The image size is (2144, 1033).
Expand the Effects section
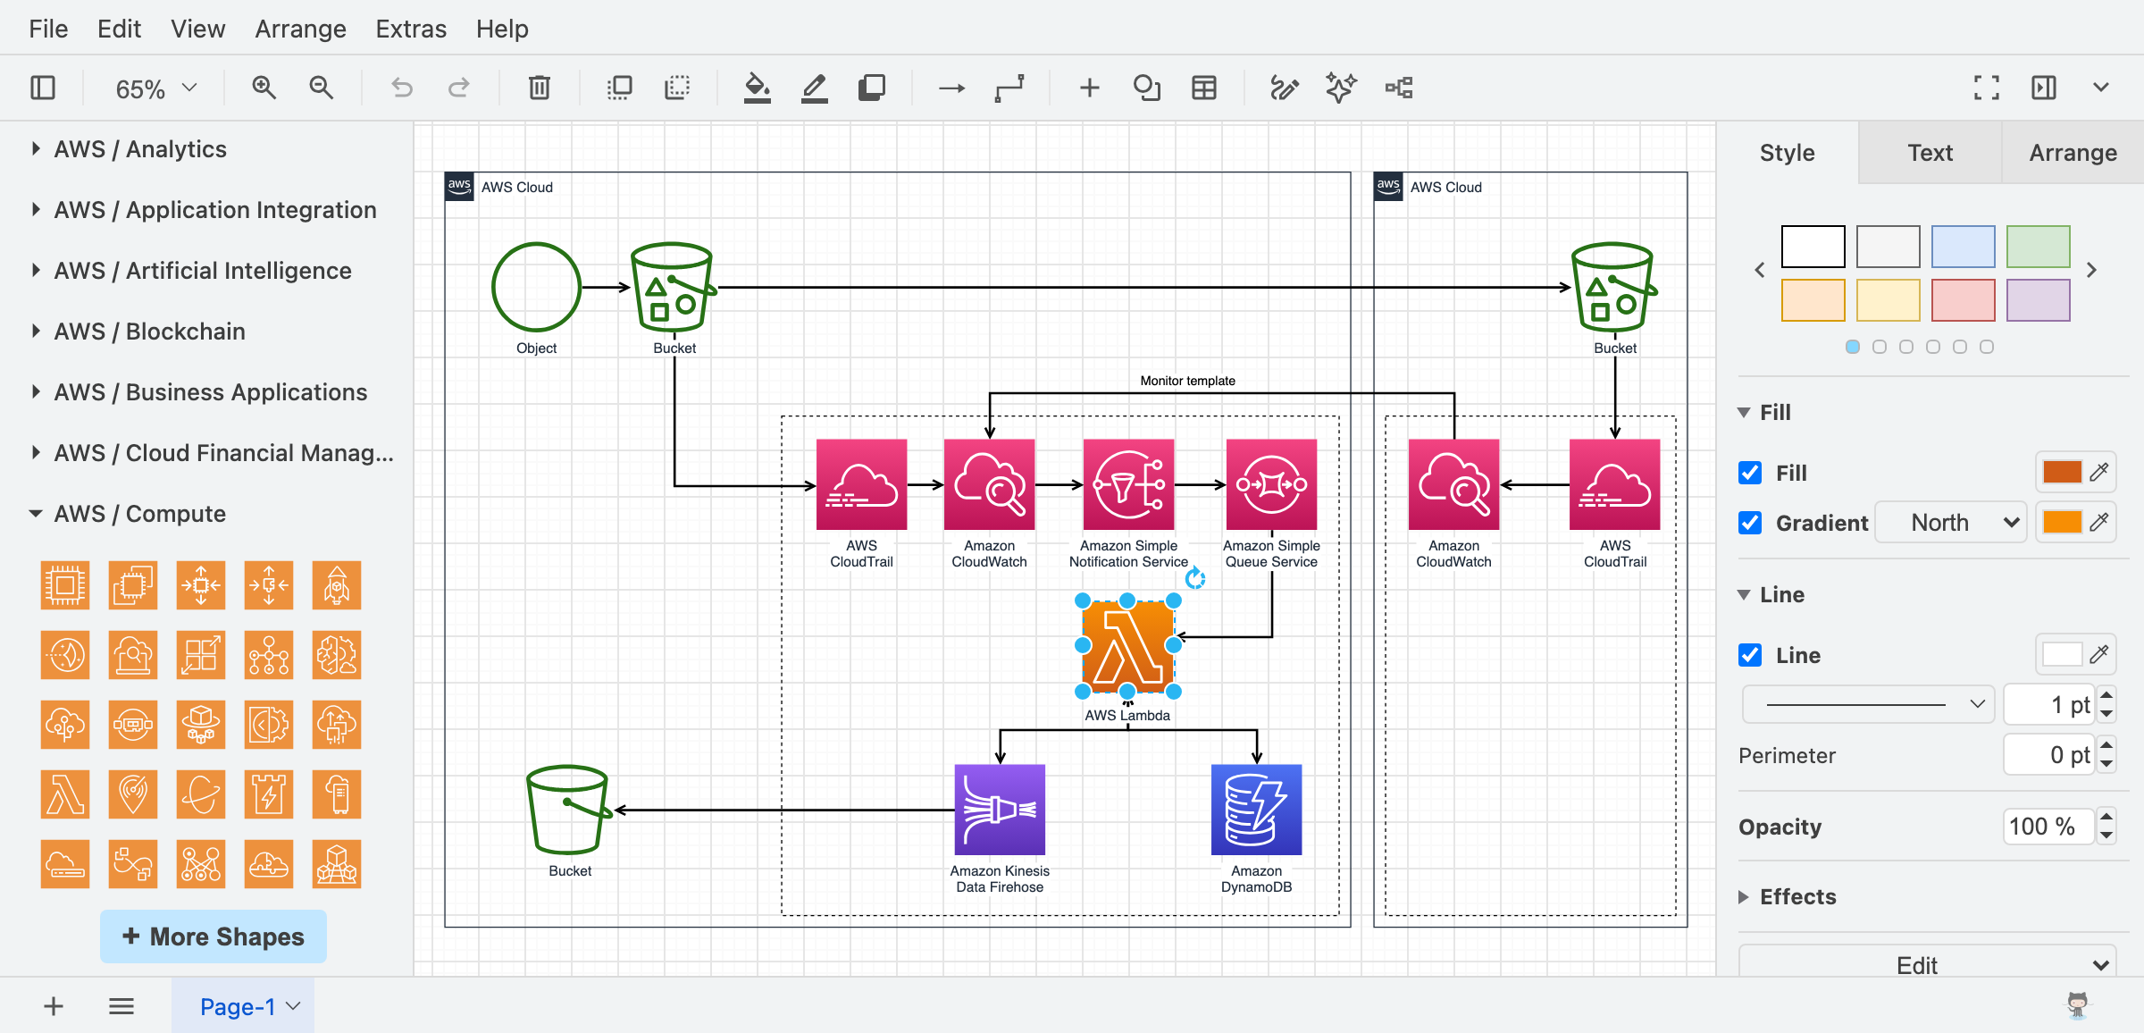pos(1796,897)
